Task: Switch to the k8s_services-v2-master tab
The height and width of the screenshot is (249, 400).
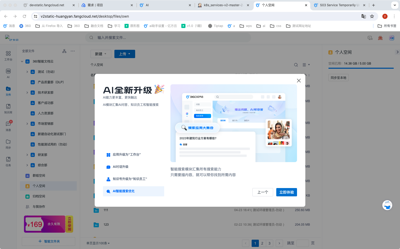Action: coord(223,5)
